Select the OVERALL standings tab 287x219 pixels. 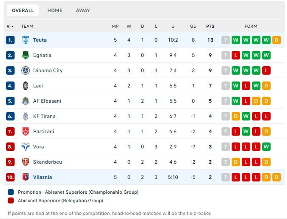(x=23, y=10)
